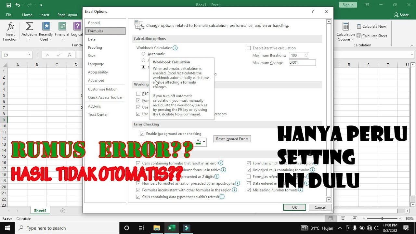
Task: Click the fx icon beside the formula bar
Action: 69,55
